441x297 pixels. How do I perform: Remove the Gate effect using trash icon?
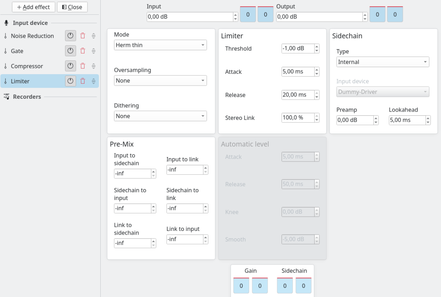(x=83, y=51)
